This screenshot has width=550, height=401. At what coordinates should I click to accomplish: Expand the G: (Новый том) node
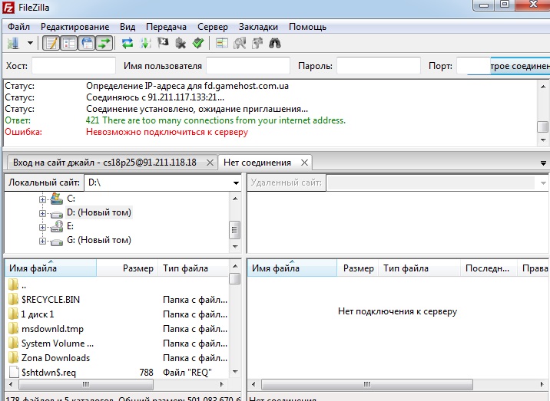[x=42, y=241]
